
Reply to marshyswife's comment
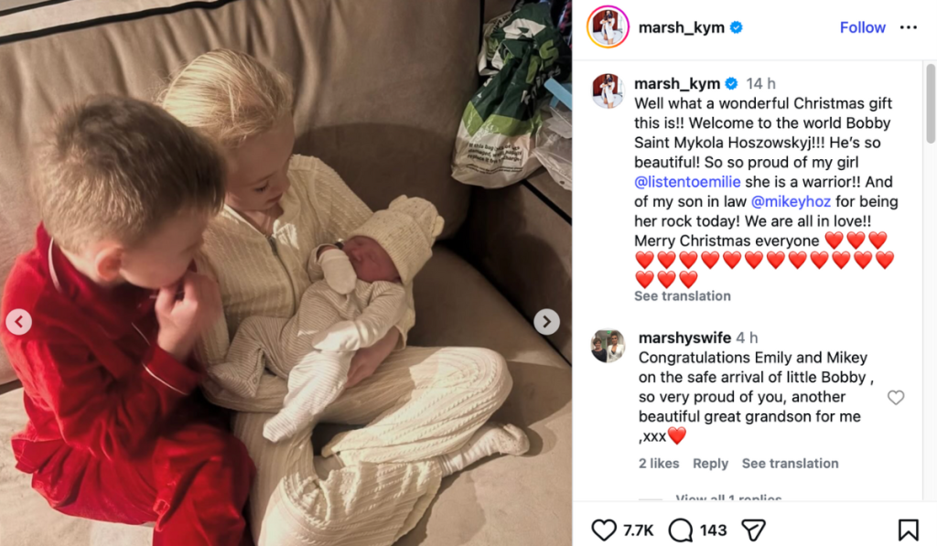[710, 464]
